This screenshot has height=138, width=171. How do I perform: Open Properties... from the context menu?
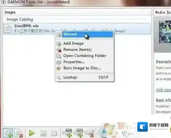(85, 62)
